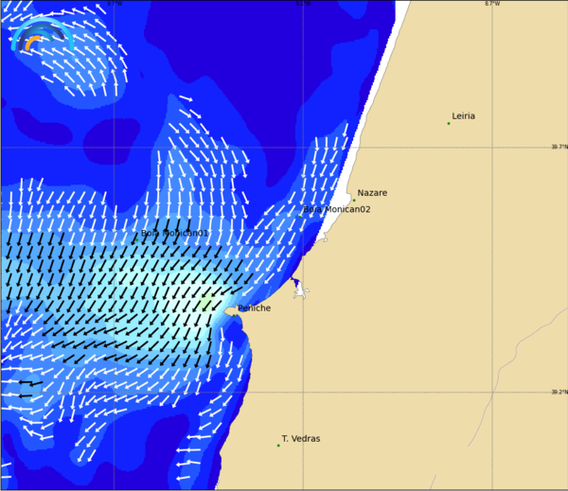Open the T. Vedras label

click(x=301, y=439)
